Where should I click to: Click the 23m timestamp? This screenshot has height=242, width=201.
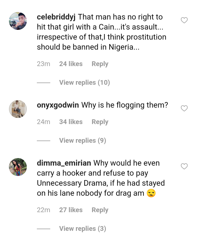[x=43, y=64]
